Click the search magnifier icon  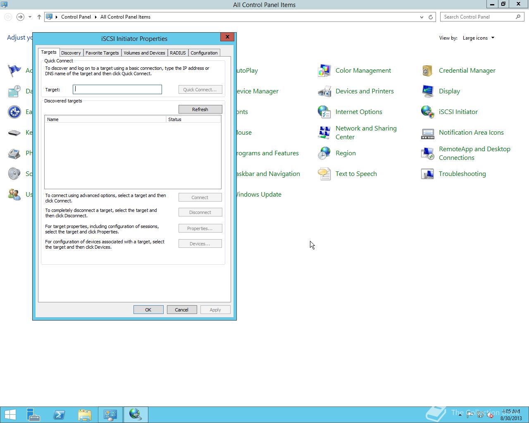[x=518, y=17]
